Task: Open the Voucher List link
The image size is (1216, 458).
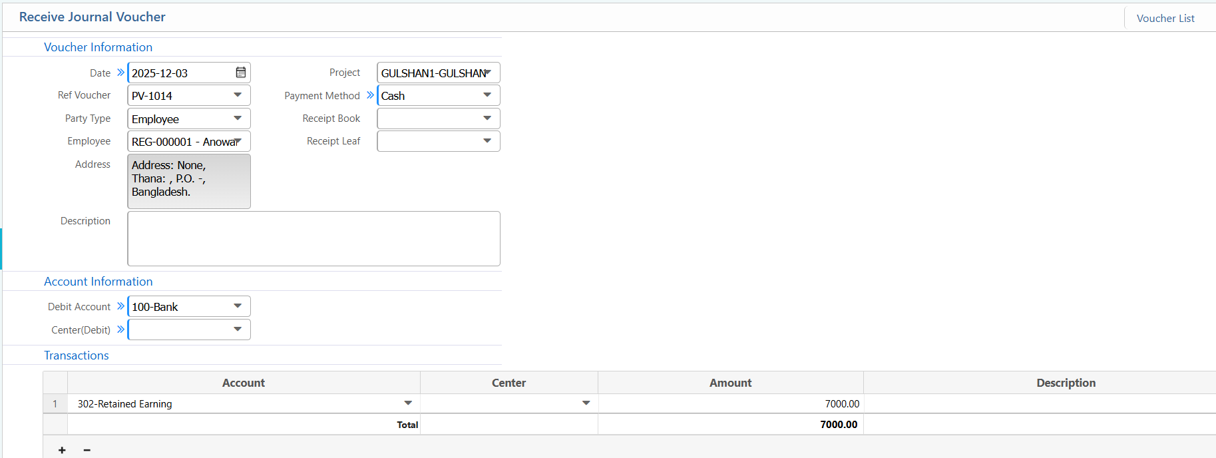Action: (x=1165, y=19)
